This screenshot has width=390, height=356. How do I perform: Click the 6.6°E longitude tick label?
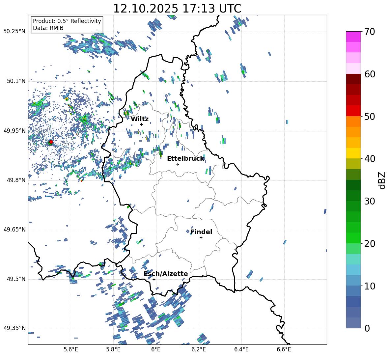(x=284, y=349)
